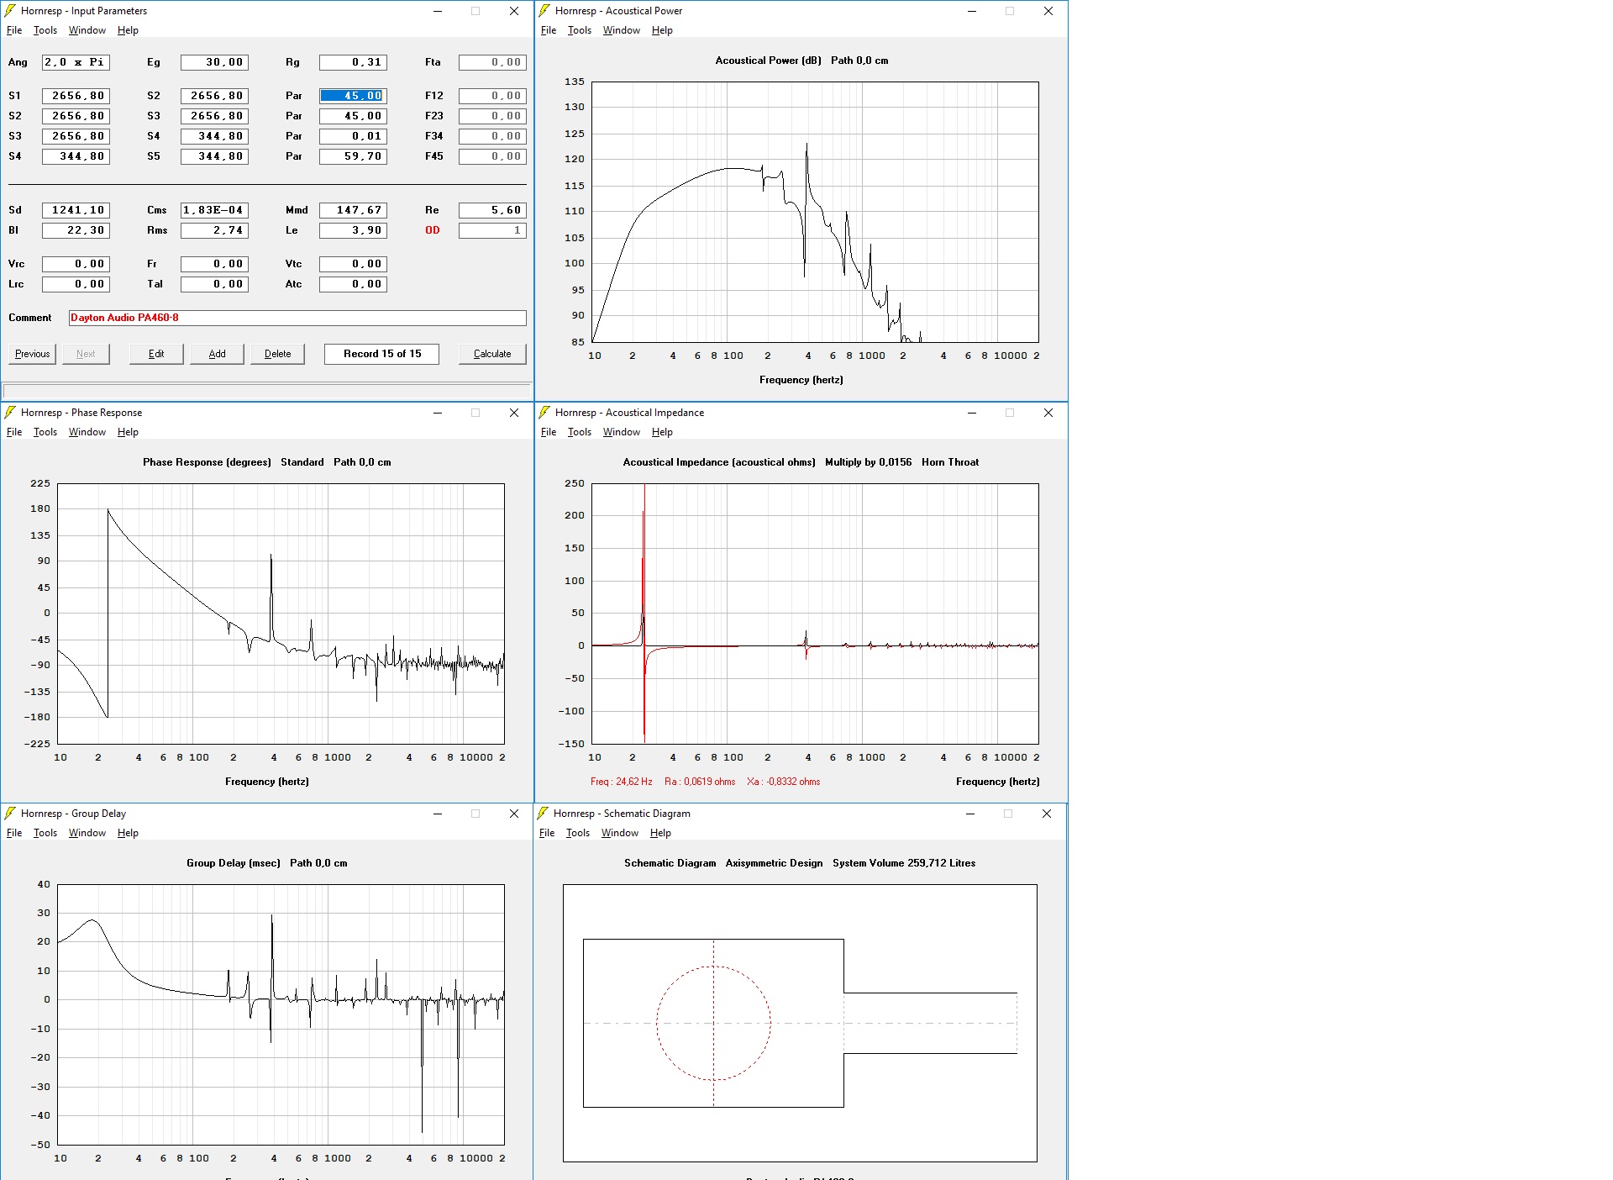Click the Hornresp lightning icon in Group Delay window
Viewport: 1613px width, 1180px height.
(x=10, y=814)
